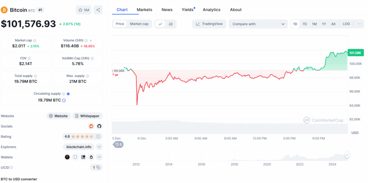Add Bitcoin to watchlist with star button
The width and height of the screenshot is (368, 183).
[83, 10]
